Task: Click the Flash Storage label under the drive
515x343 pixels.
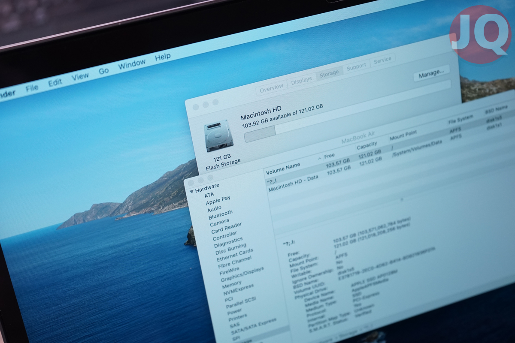Action: [x=224, y=164]
